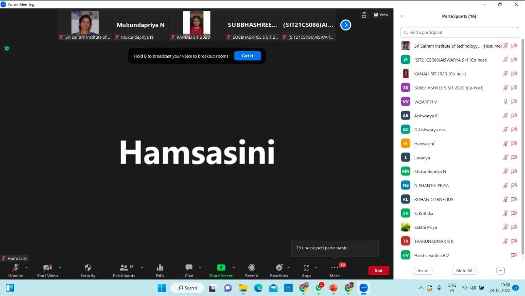Expand audio options arrow beside Unmute
The image size is (525, 296).
(26, 267)
